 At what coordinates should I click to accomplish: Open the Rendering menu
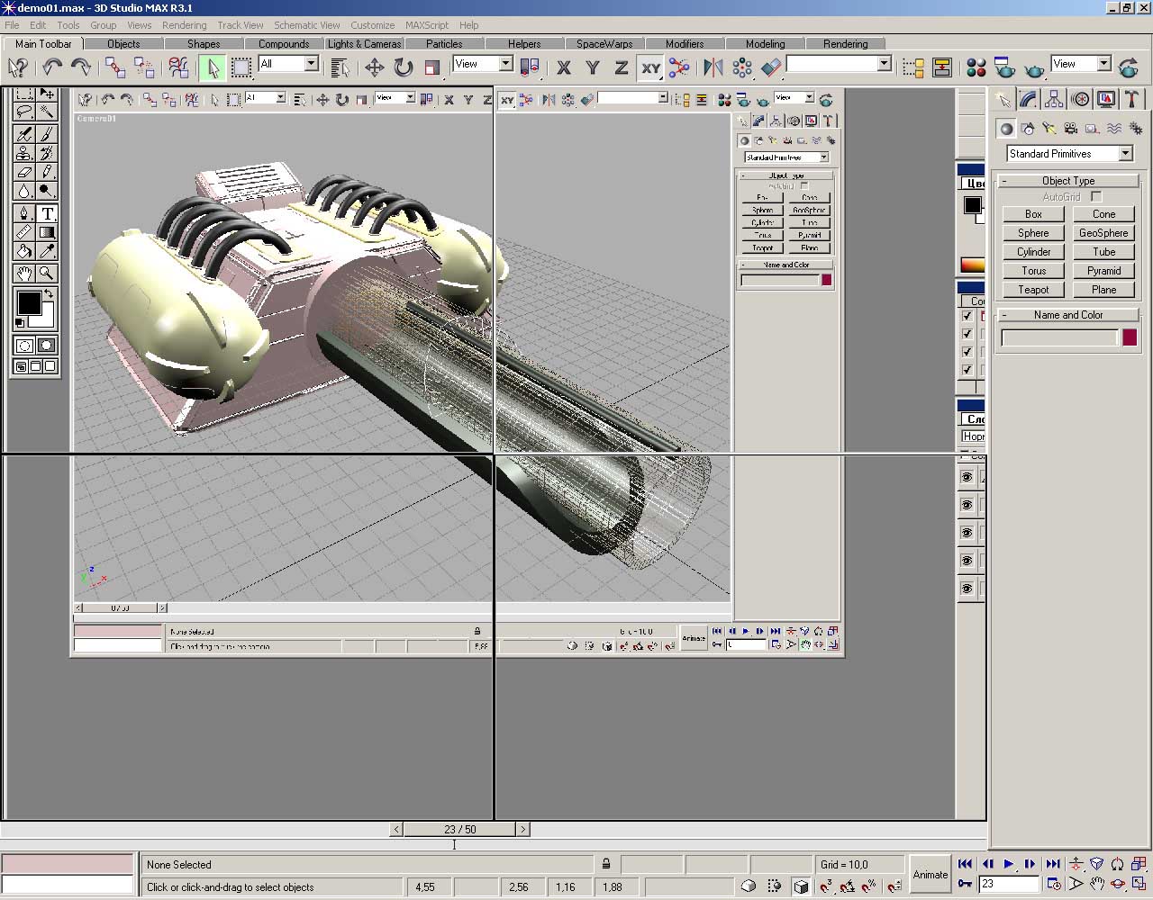coord(184,25)
